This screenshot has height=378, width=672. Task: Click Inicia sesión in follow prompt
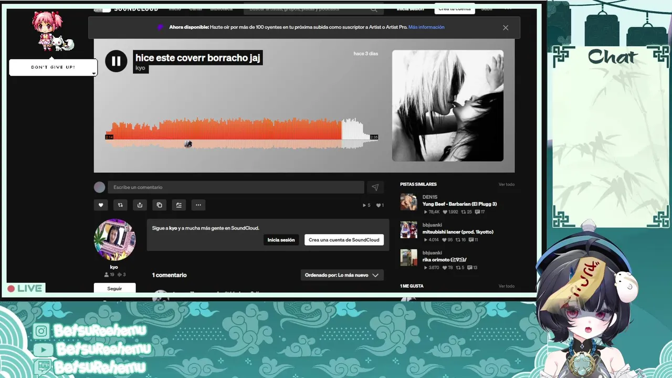point(281,240)
